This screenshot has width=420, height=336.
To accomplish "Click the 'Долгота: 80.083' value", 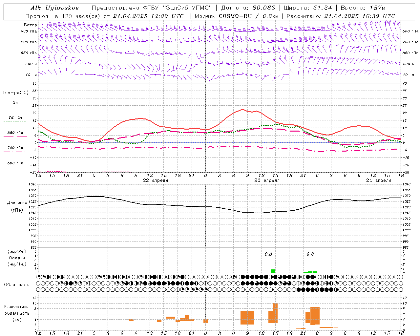I will pos(248,8).
